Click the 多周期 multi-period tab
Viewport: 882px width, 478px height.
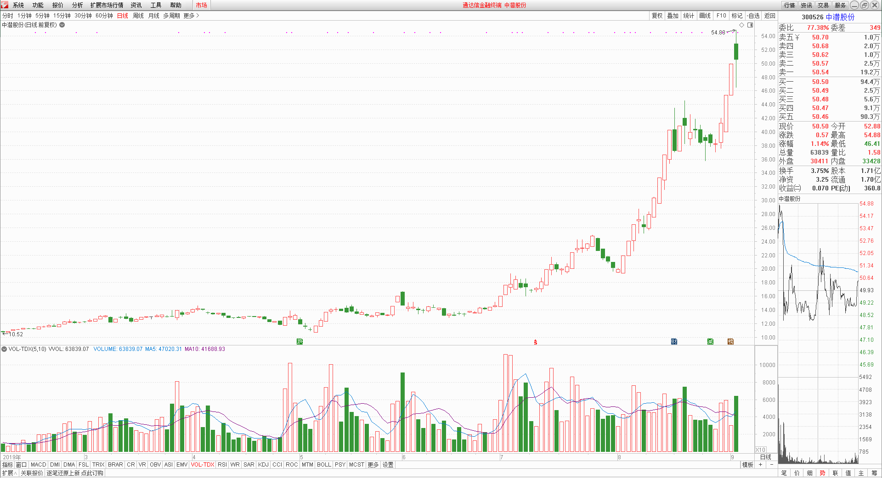coord(171,16)
